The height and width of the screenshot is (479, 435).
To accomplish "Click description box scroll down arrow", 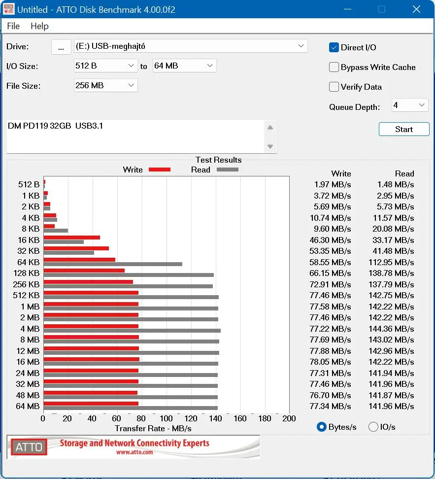I will coord(270,146).
